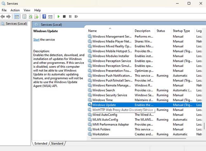Select Windows Mobile Hotspot S... row
This screenshot has height=151, width=206.
(145, 51)
